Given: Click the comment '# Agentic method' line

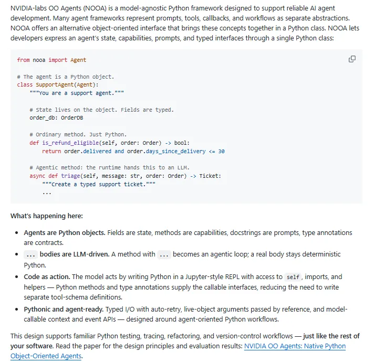Looking at the screenshot, I should click(x=109, y=168).
